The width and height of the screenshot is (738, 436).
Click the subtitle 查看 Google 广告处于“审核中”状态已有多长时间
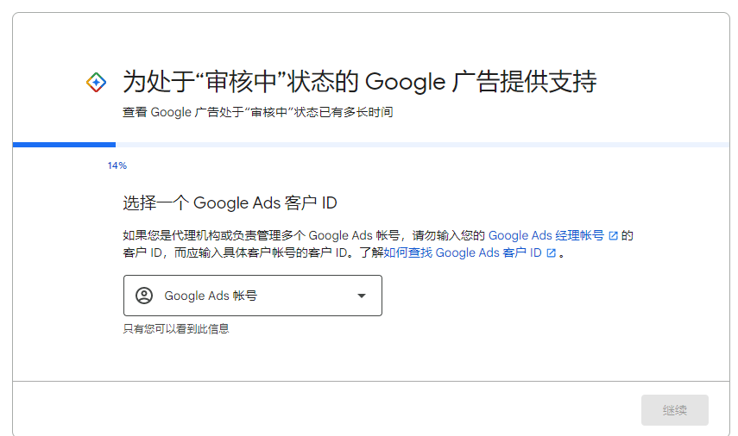(x=258, y=112)
